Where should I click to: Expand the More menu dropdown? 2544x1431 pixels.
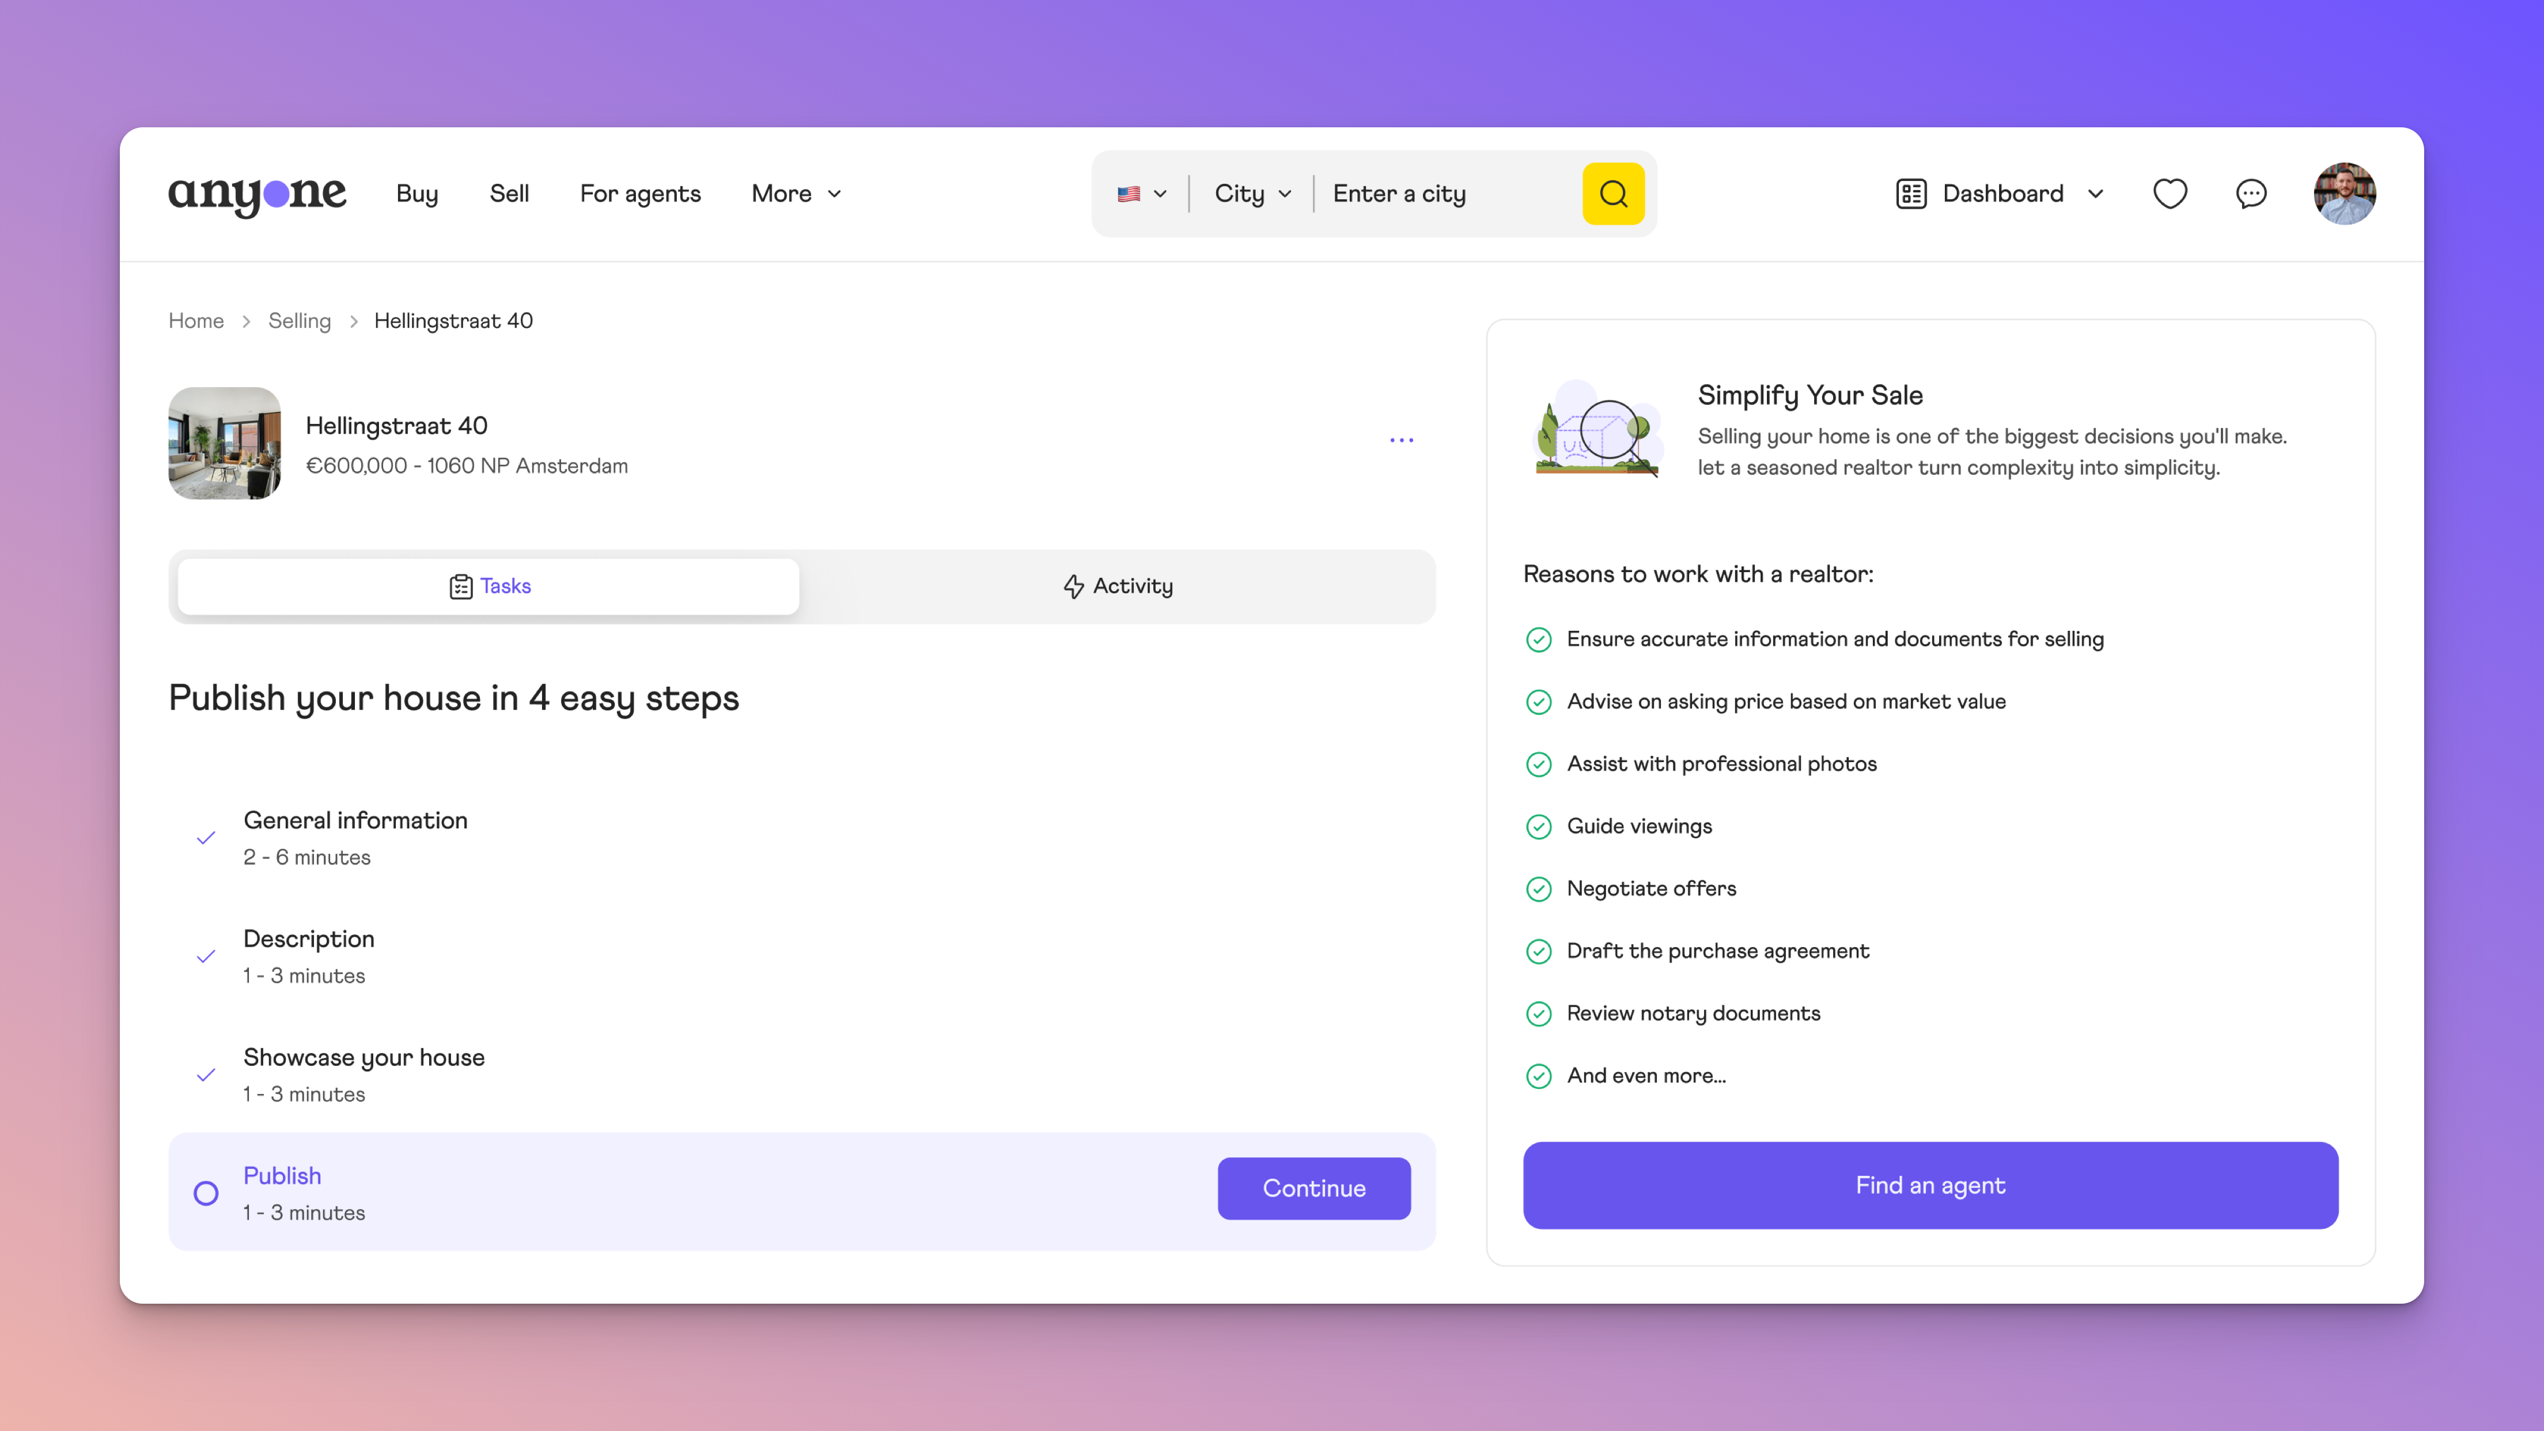[796, 194]
